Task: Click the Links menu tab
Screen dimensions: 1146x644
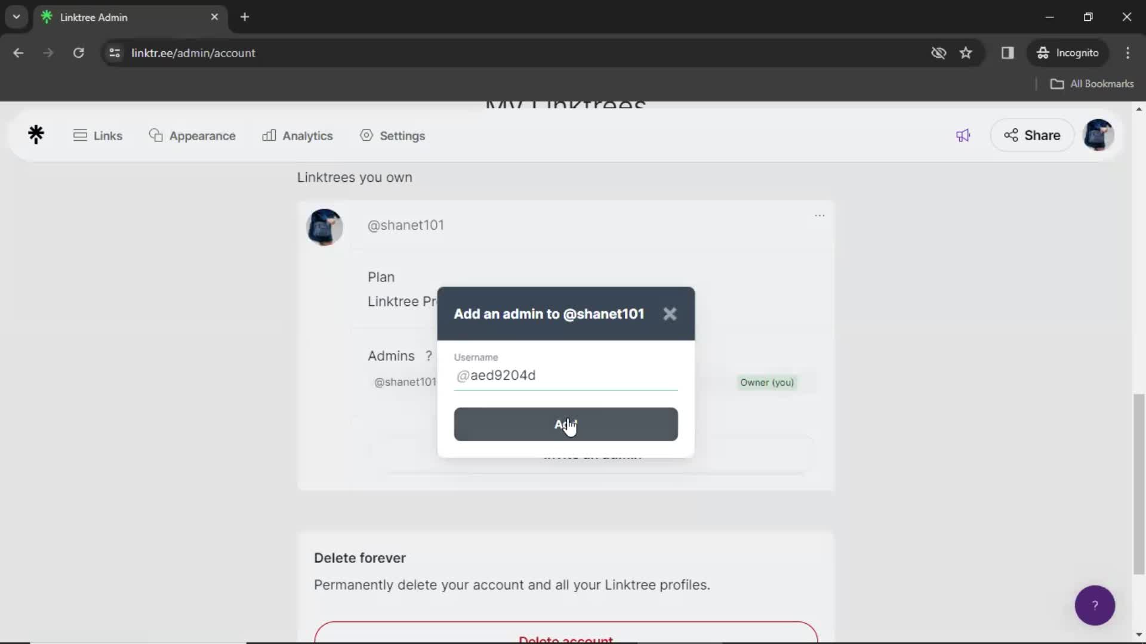Action: 98,135
